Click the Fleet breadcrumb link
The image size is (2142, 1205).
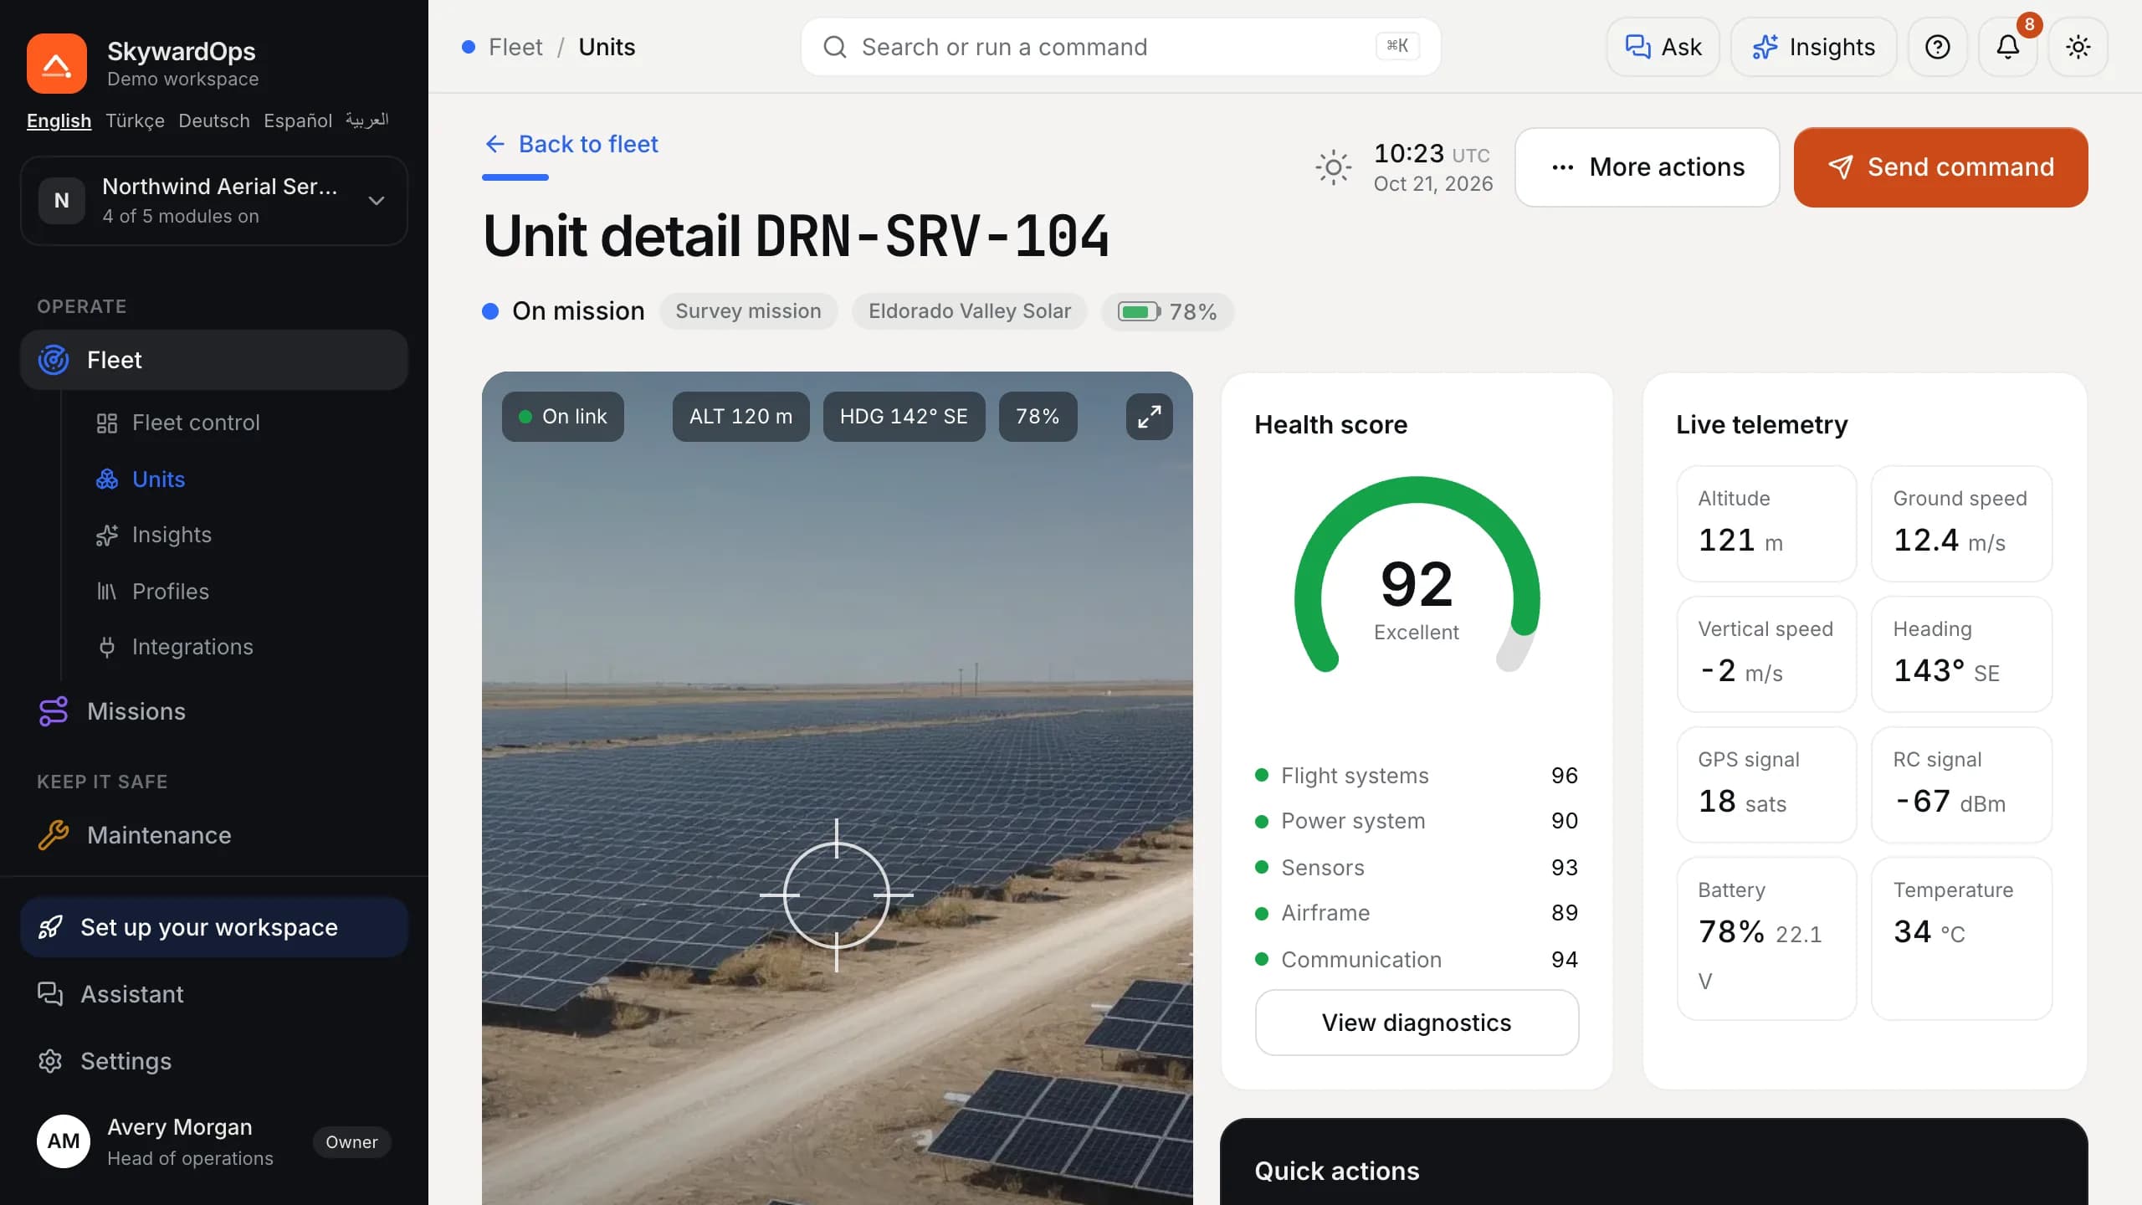515,47
